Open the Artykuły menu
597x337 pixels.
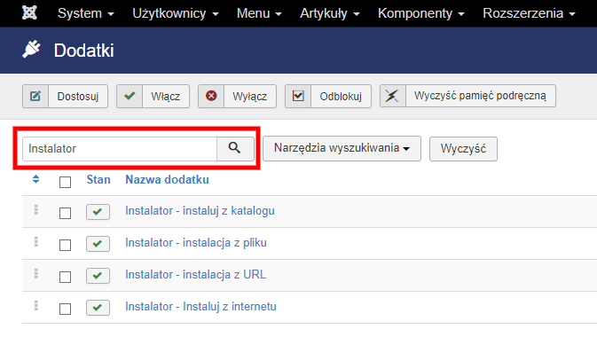tap(330, 13)
